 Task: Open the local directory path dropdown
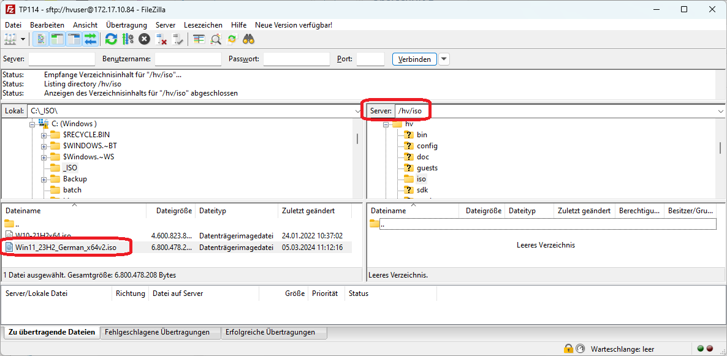click(x=357, y=110)
